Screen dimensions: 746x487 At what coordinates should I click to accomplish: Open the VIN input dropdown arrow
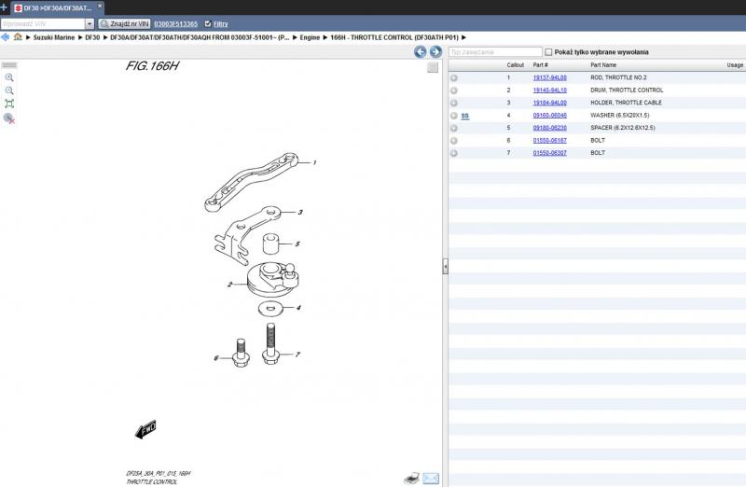90,23
